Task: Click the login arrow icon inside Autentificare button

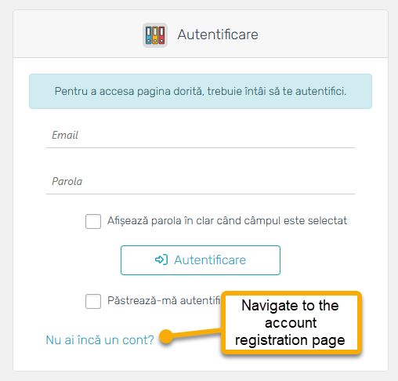Action: pos(161,259)
